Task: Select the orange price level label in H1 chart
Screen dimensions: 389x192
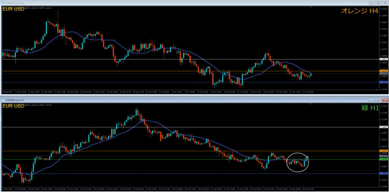Action: point(384,151)
